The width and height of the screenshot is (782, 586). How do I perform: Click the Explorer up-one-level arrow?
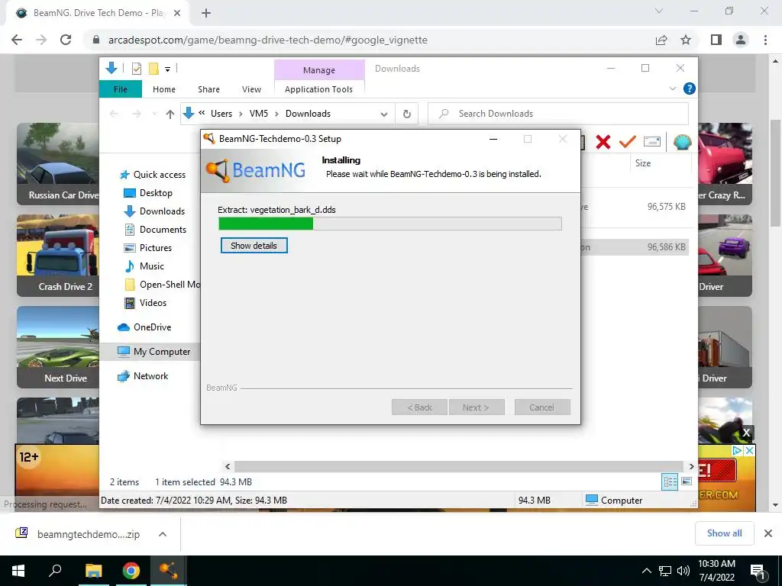pos(170,114)
